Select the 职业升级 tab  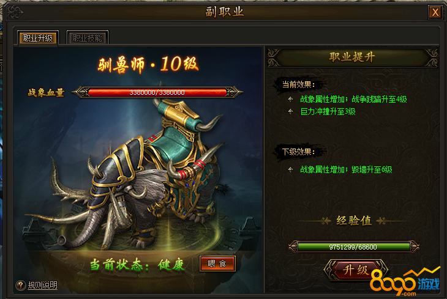pos(38,38)
